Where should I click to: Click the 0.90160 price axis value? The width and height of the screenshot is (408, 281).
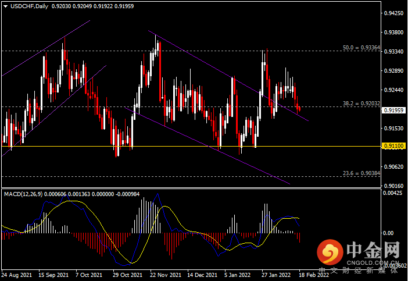tap(393, 186)
